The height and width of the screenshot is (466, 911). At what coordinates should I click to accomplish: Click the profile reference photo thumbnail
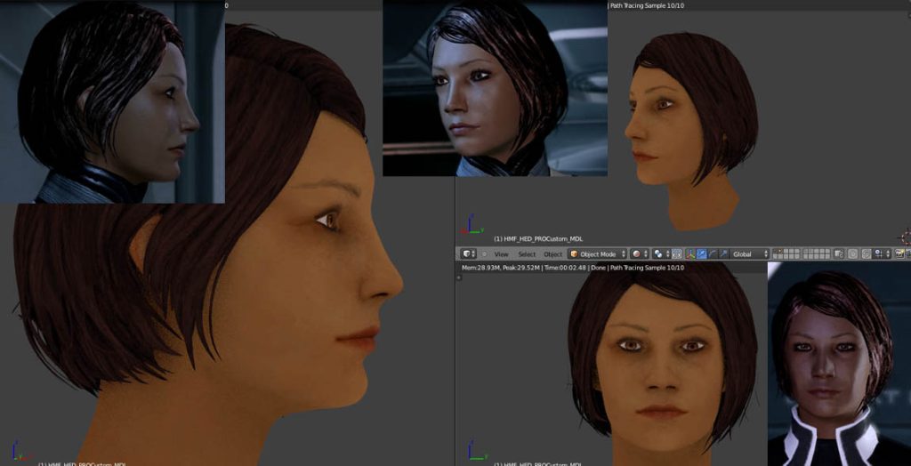pos(112,101)
